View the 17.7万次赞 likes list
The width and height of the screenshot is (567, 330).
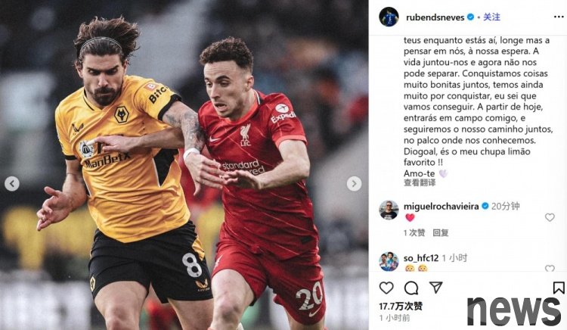pyautogui.click(x=401, y=306)
